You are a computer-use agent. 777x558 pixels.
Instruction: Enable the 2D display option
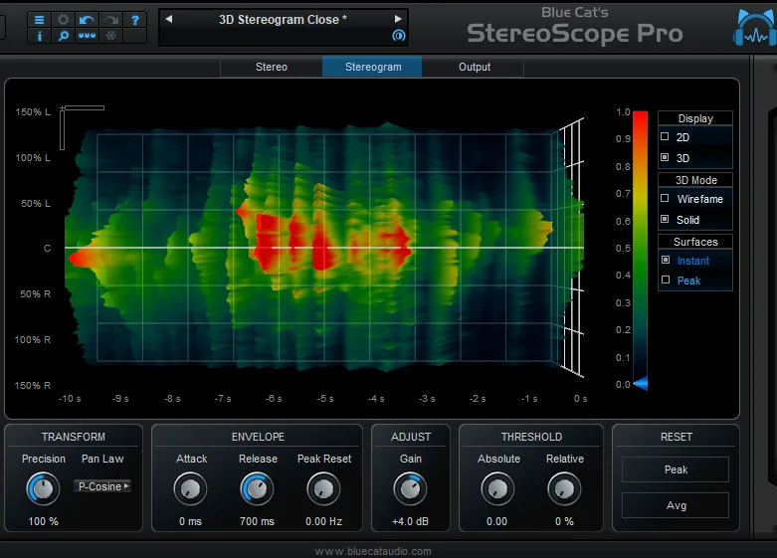click(x=665, y=136)
